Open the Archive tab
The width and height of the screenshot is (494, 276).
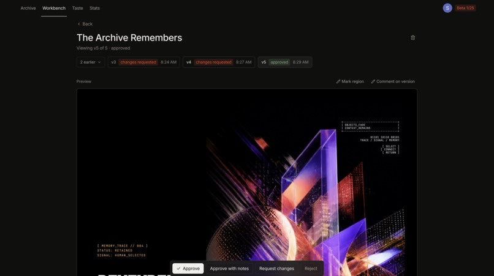point(28,8)
